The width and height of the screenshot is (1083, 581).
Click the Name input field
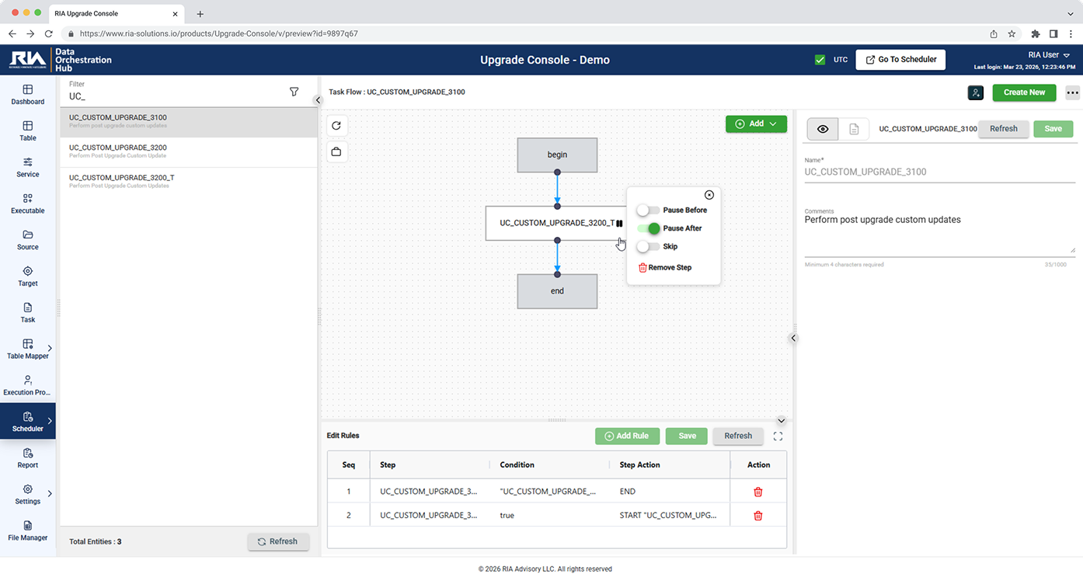tap(939, 172)
